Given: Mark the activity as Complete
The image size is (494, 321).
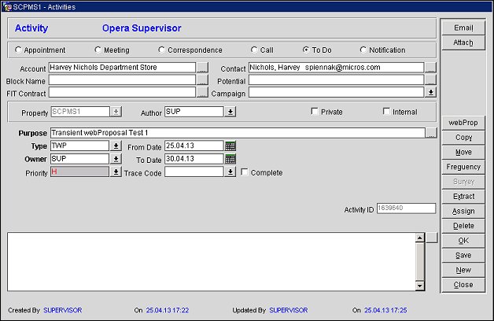Looking at the screenshot, I should tap(245, 172).
